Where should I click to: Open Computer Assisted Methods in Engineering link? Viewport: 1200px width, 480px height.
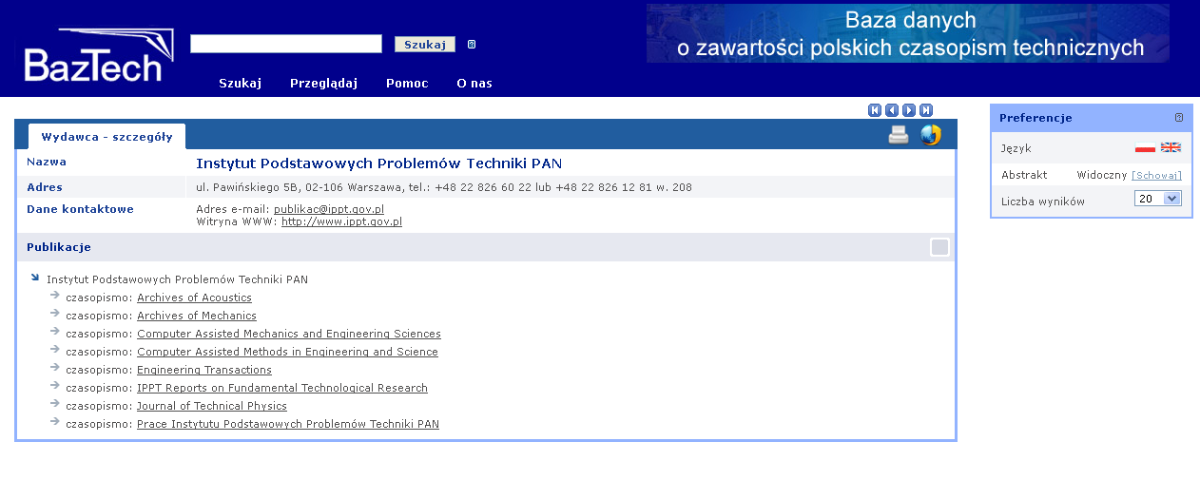(287, 352)
